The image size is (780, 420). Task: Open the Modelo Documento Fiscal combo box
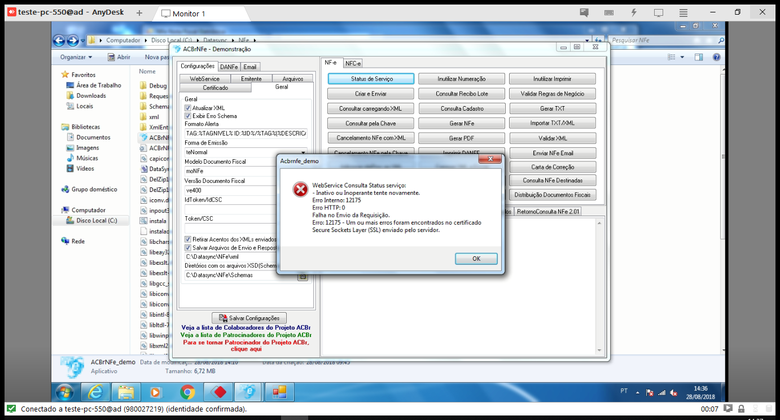pyautogui.click(x=246, y=171)
